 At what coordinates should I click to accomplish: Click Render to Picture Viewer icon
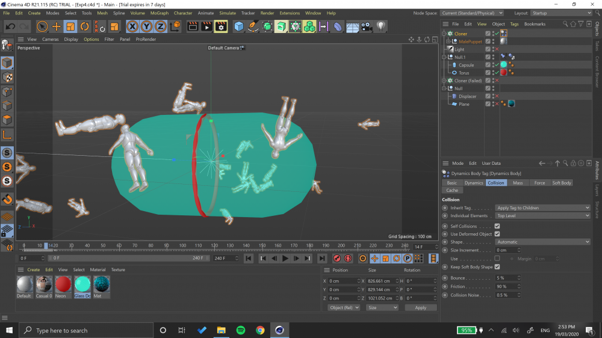[206, 26]
